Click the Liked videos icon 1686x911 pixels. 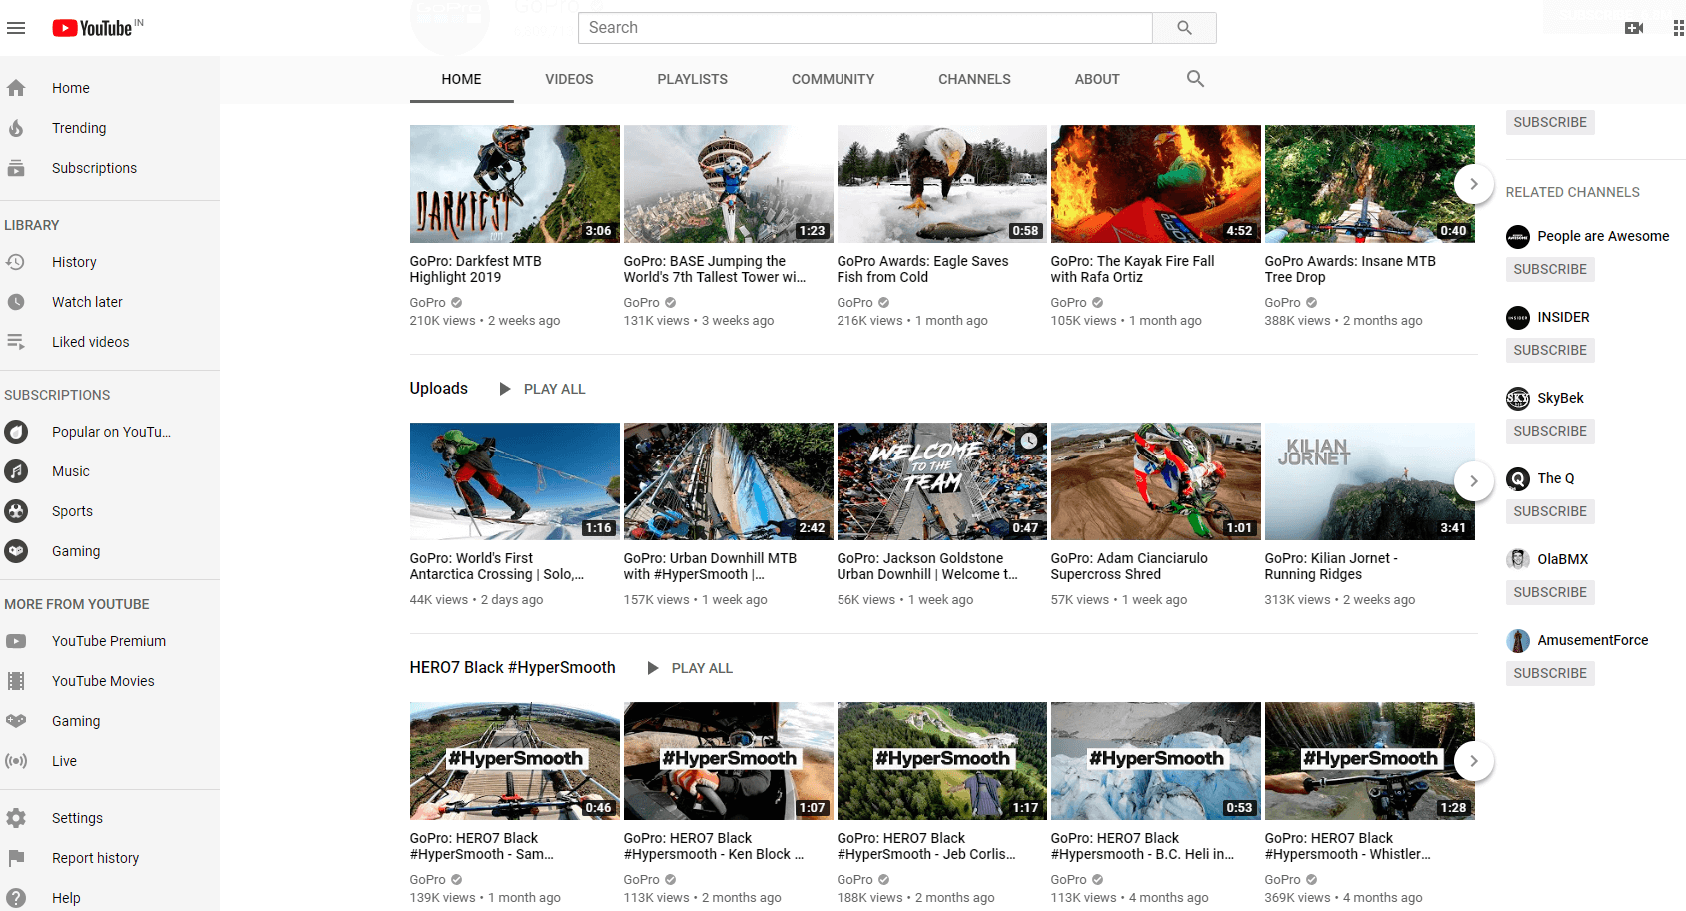click(16, 342)
